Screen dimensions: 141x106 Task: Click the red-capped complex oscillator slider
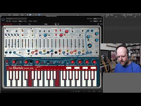[x=56, y=43]
